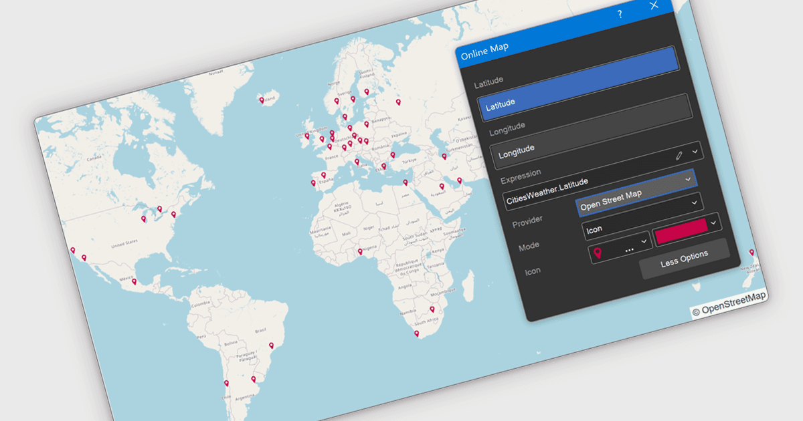The image size is (803, 421).
Task: Click the map pin in Ireland
Action: (x=307, y=136)
